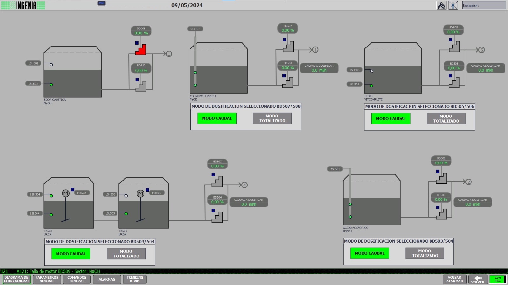Click the circled 4 outlet connector
Viewport: 508px width, 285px height.
point(244,185)
